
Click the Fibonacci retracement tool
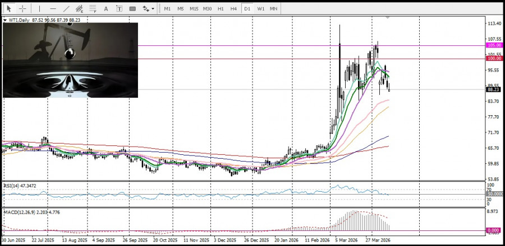(93, 8)
